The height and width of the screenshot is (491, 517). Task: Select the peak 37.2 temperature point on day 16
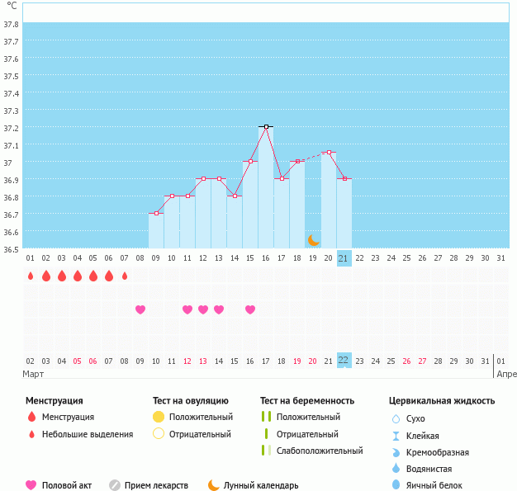pos(266,127)
